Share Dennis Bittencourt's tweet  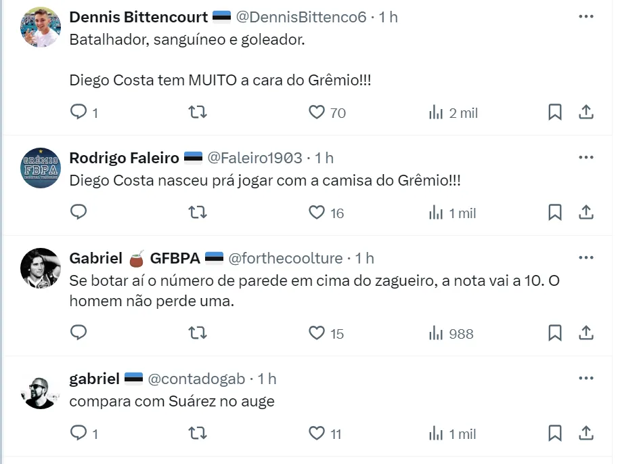(x=587, y=112)
